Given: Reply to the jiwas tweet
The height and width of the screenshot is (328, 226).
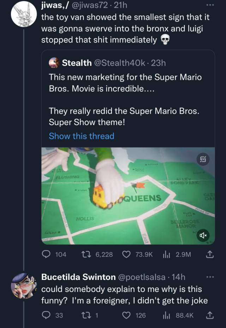Looking at the screenshot, I should pos(46,254).
